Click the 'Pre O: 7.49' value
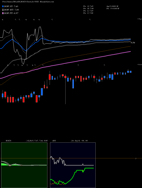This screenshot has width=142, height=188. click(x=88, y=6)
